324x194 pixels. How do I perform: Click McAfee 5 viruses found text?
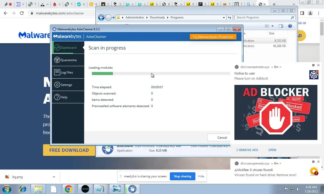(254, 170)
